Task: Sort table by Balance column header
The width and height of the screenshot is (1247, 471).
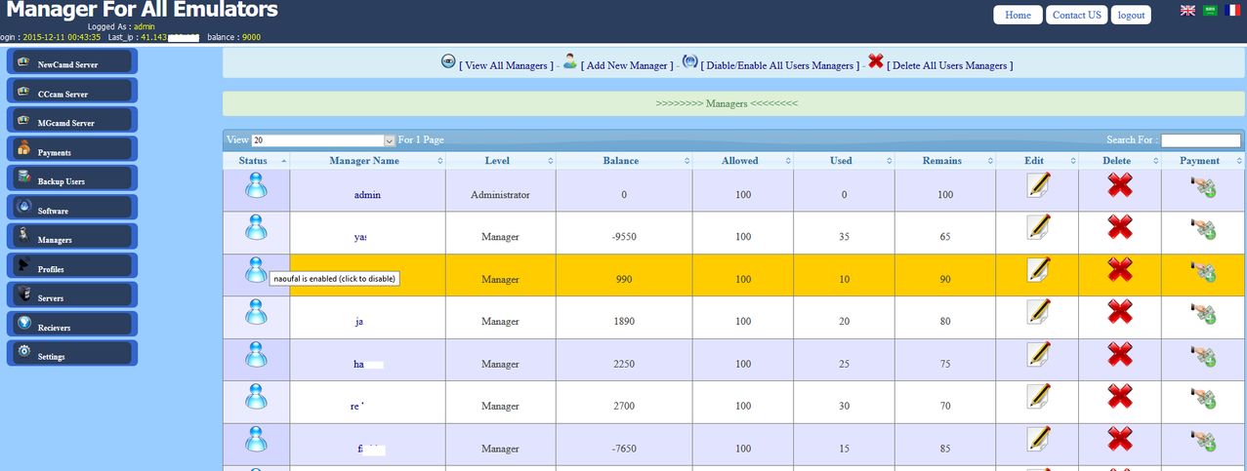Action: coord(620,161)
